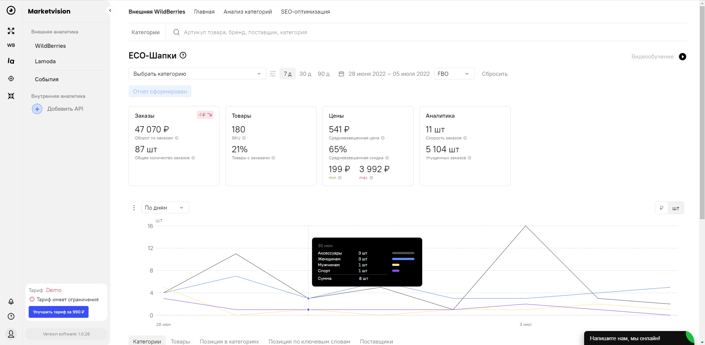Click the info icon next to max price
Image resolution: width=705 pixels, height=345 pixels.
tap(371, 178)
